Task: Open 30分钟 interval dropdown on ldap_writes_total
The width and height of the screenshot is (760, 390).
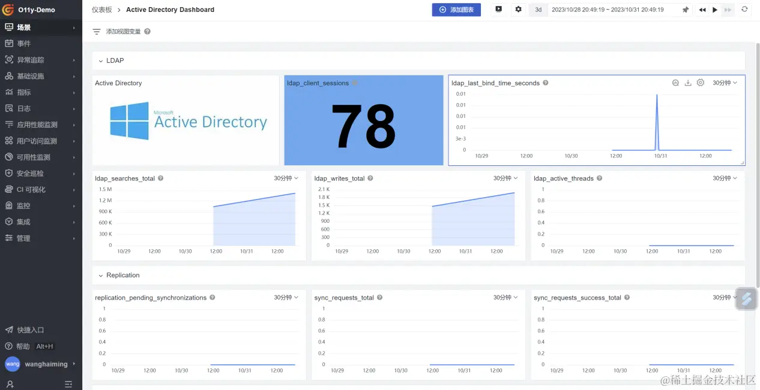Action: coord(505,179)
